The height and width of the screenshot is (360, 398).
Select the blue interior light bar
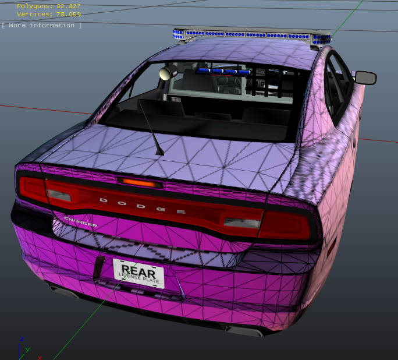223,71
